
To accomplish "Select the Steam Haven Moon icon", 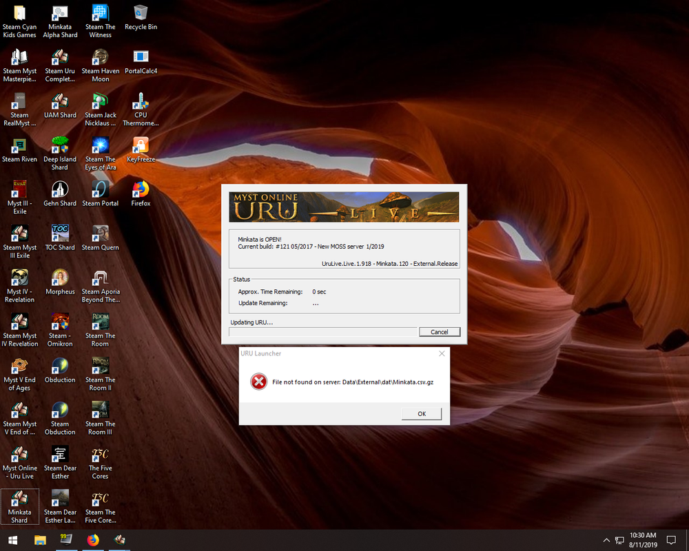I will coord(100,66).
